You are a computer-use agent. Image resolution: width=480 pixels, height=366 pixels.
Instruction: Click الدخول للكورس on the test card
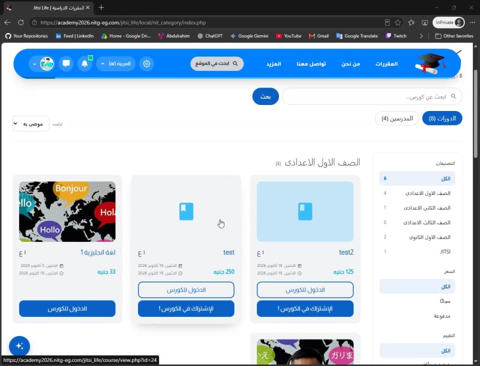(186, 290)
